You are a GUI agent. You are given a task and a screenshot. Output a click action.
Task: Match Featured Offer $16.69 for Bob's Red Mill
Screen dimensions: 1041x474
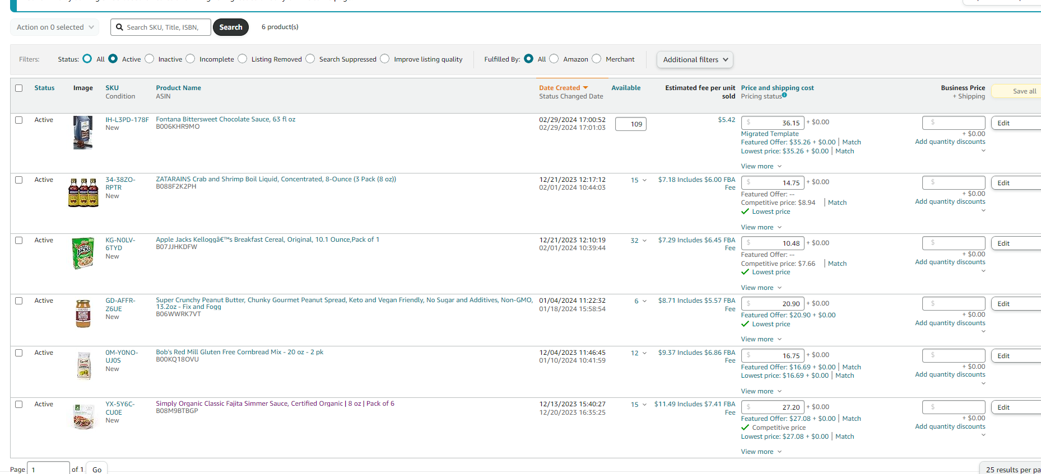pyautogui.click(x=852, y=367)
